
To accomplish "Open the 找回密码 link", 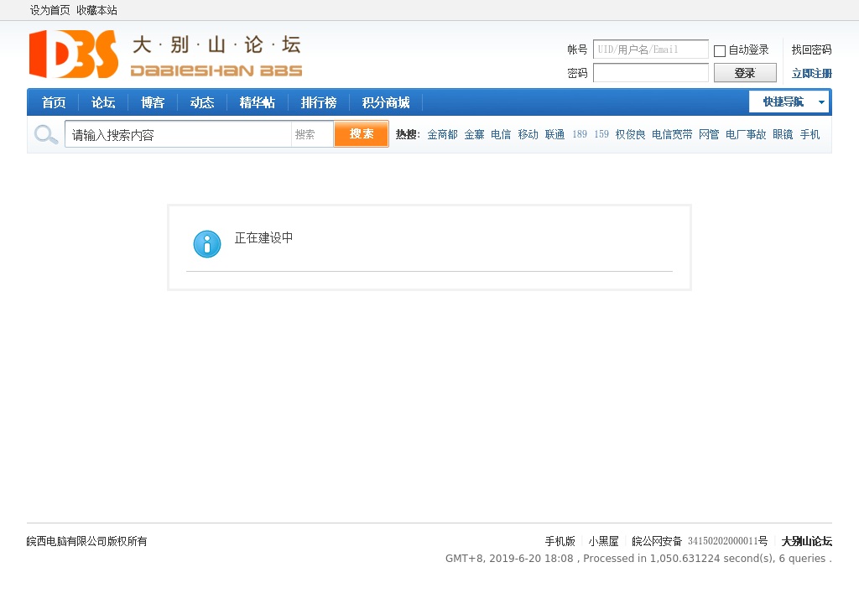I will tap(811, 50).
